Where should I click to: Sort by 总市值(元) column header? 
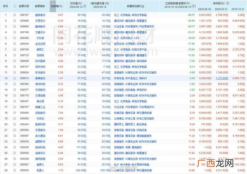(x=76, y=3)
